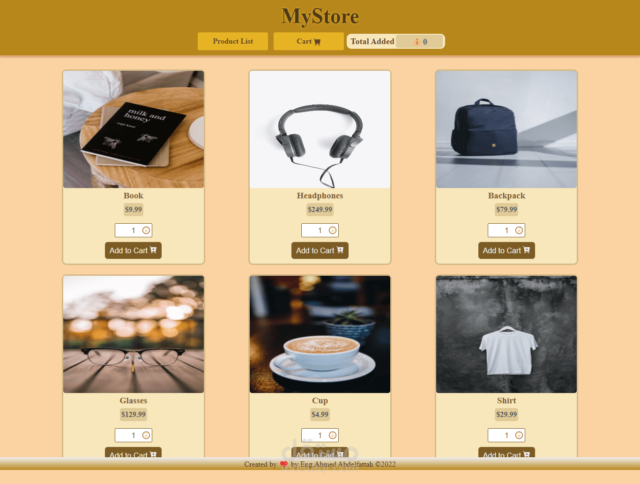Click the MyStore title heading
This screenshot has width=640, height=484.
click(x=320, y=16)
